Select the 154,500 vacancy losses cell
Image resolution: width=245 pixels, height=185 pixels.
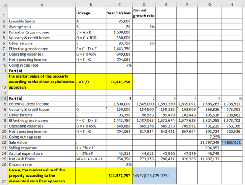click(x=144, y=110)
